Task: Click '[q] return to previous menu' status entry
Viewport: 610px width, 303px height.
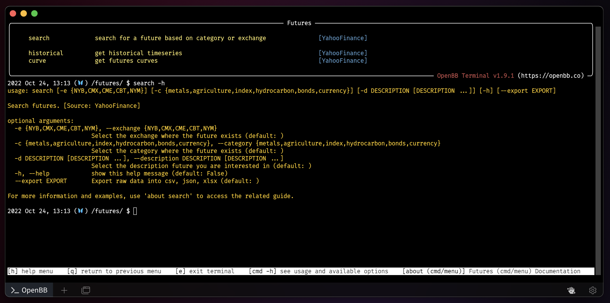Action: click(114, 271)
